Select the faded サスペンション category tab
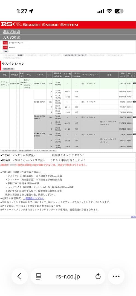136x296 pixels. pos(9,55)
